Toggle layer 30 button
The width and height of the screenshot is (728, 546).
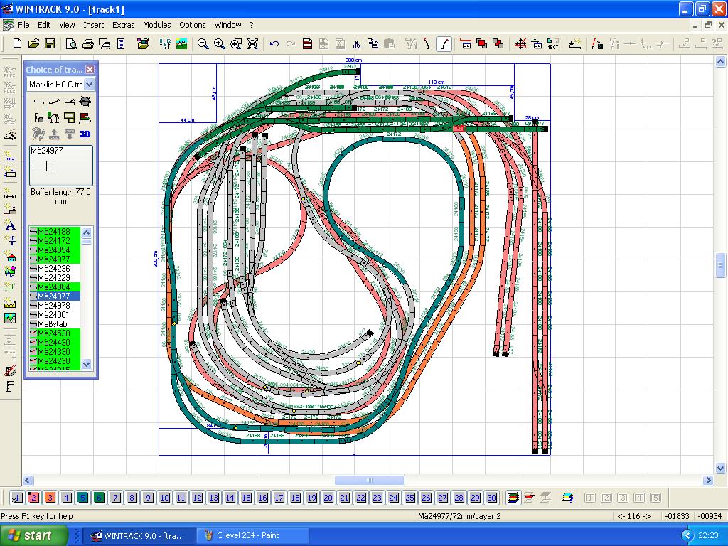coord(492,498)
